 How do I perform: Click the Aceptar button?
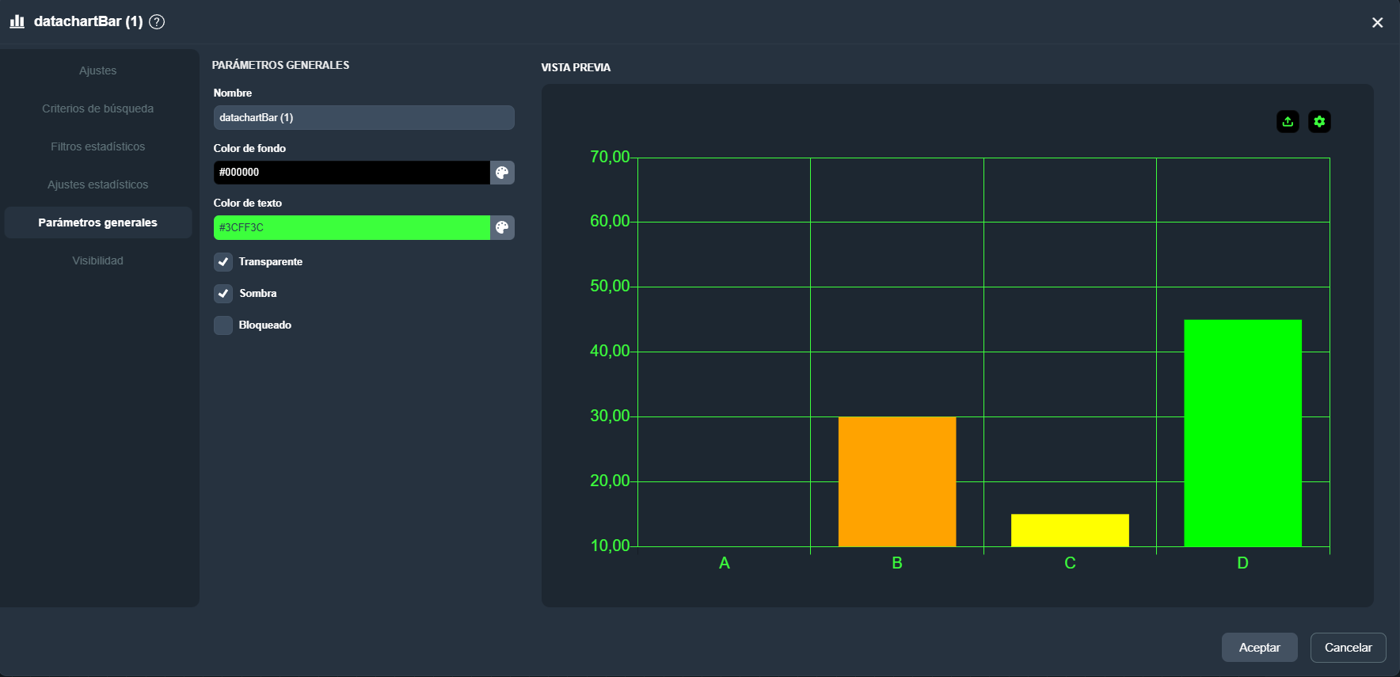pos(1259,648)
